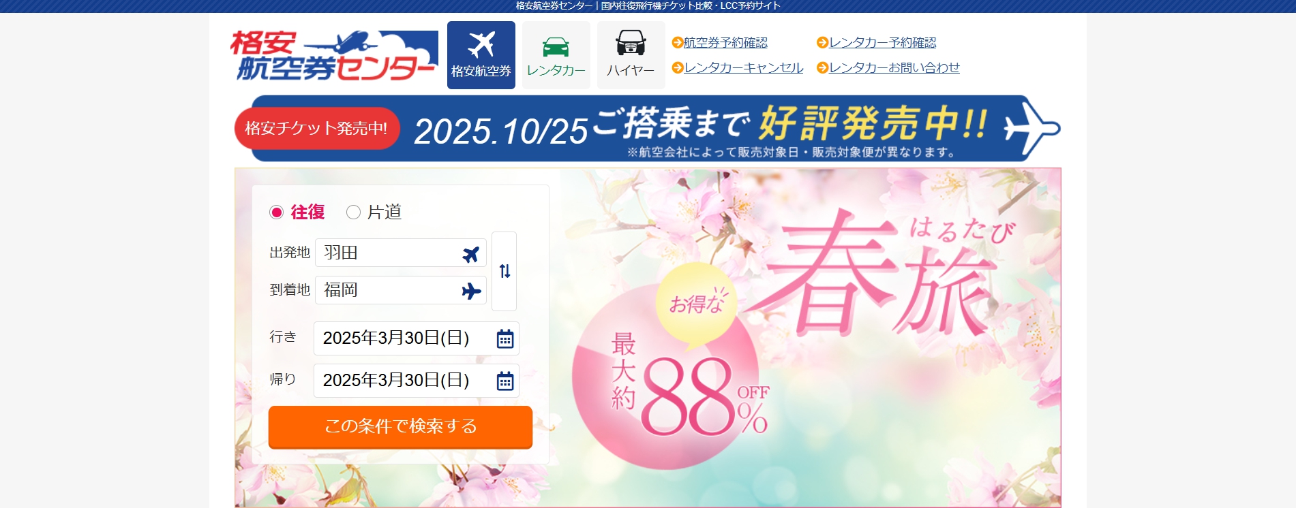The height and width of the screenshot is (508, 1296).
Task: Click orange arrow beside 航空券予約確認
Action: pos(677,42)
